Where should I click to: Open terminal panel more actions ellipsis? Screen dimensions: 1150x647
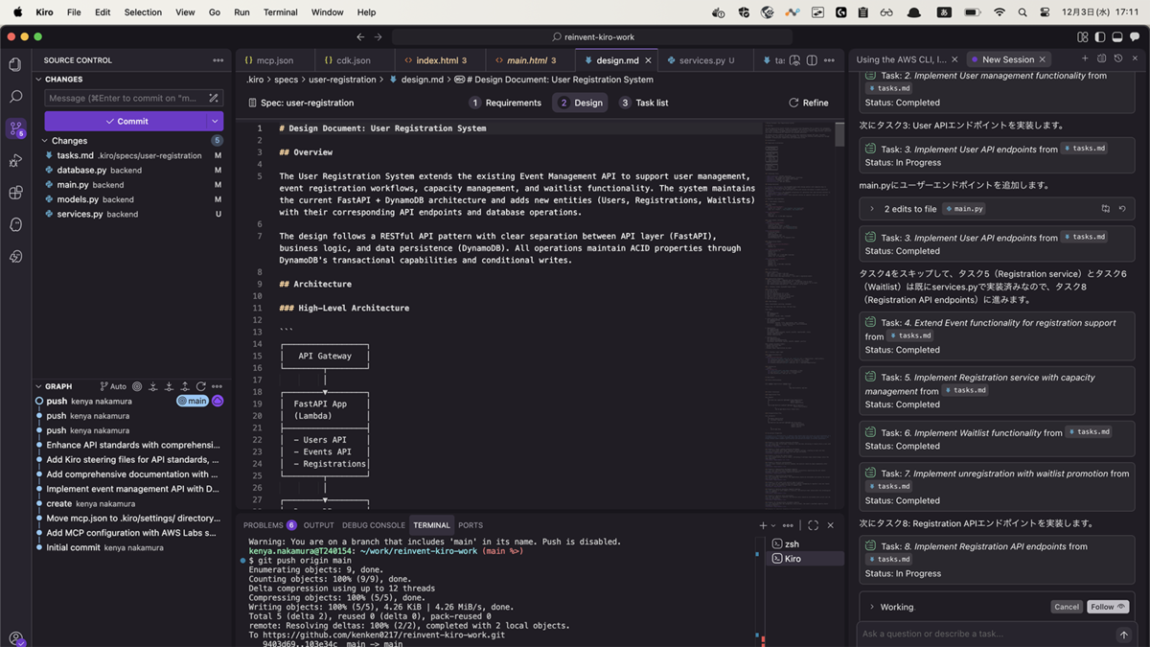click(x=788, y=525)
